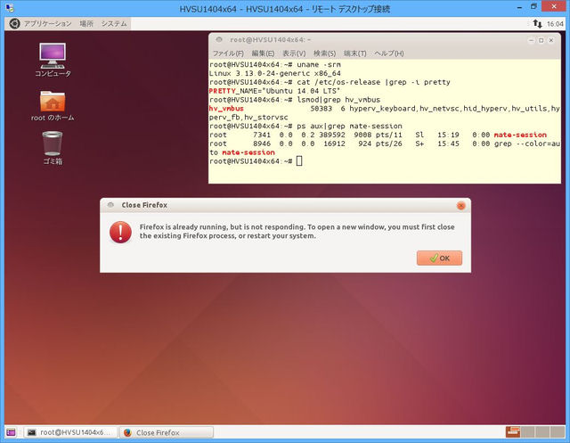Restore down the remote desktop window

pyautogui.click(x=533, y=6)
